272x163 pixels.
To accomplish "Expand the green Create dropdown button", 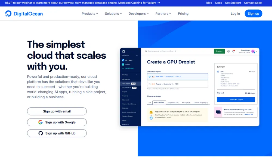I will click(x=219, y=51).
